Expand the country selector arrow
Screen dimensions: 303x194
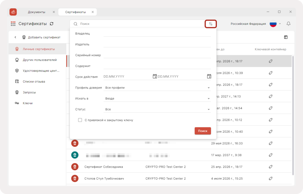pos(280,24)
